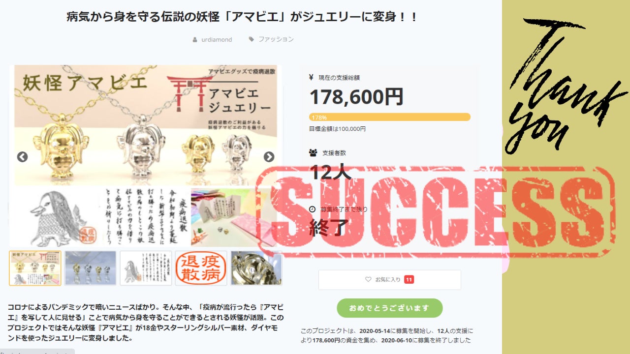
Task: Add project to favorites with お気に入り
Action: click(x=390, y=280)
